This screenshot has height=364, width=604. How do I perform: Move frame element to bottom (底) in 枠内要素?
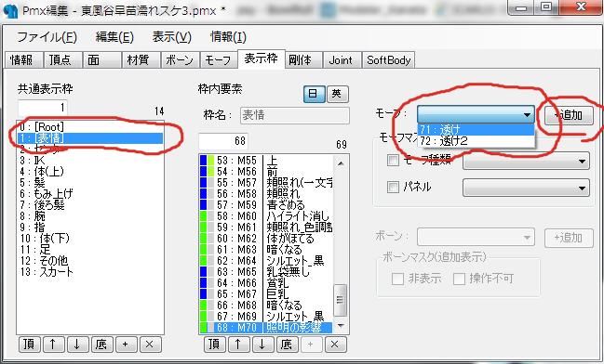point(287,344)
